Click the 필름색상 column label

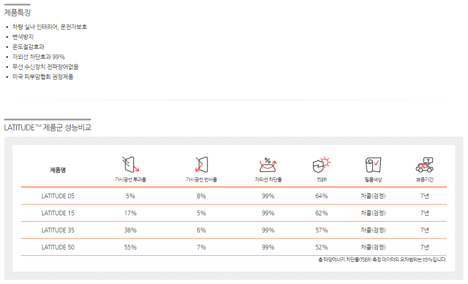pos(373,180)
